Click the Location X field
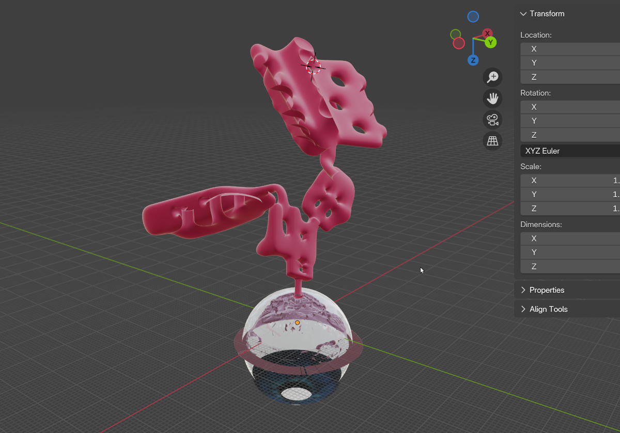 pyautogui.click(x=570, y=49)
